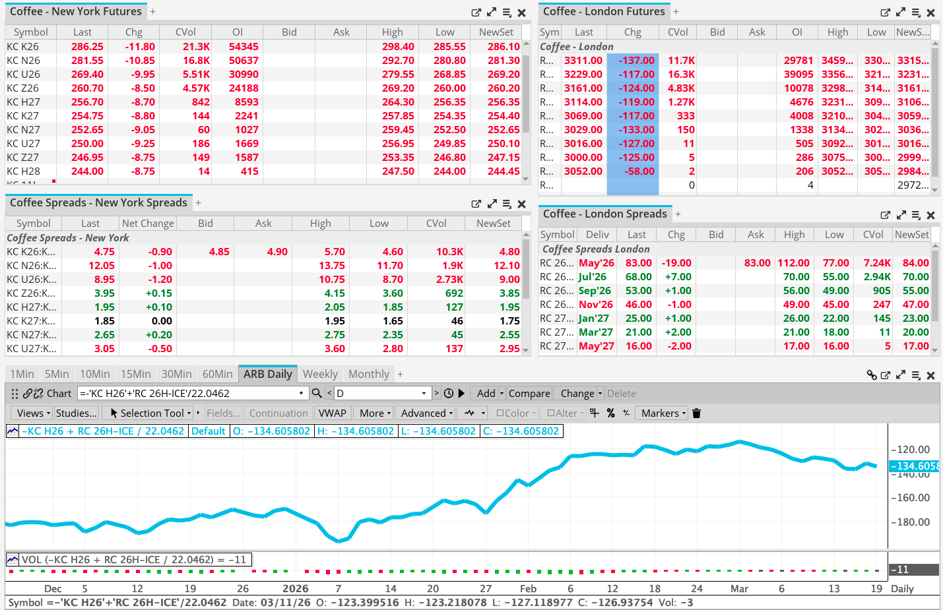Viewport: 943px width, 610px height.
Task: Open the line style dropdown next to Advanced
Action: click(x=473, y=413)
